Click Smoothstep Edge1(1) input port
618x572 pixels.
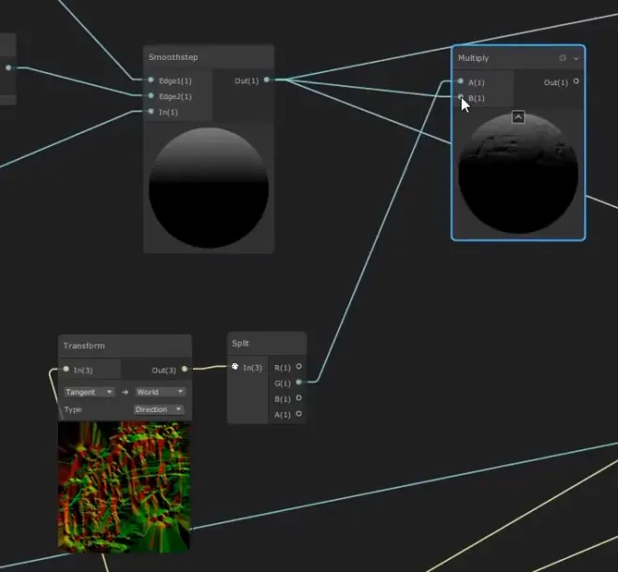pyautogui.click(x=151, y=80)
